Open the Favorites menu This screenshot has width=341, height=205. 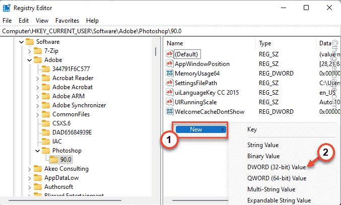(67, 21)
